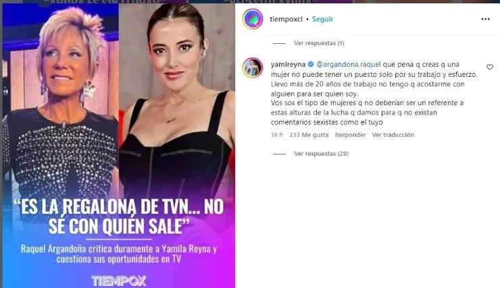The height and width of the screenshot is (288, 500).
Task: Click the verified badge beside yamireyna
Action: 311,64
